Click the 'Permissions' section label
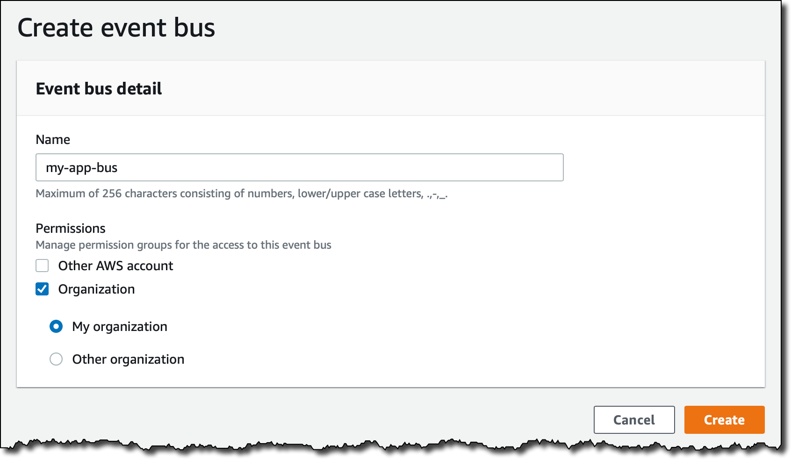Image resolution: width=791 pixels, height=460 pixels. 71,228
